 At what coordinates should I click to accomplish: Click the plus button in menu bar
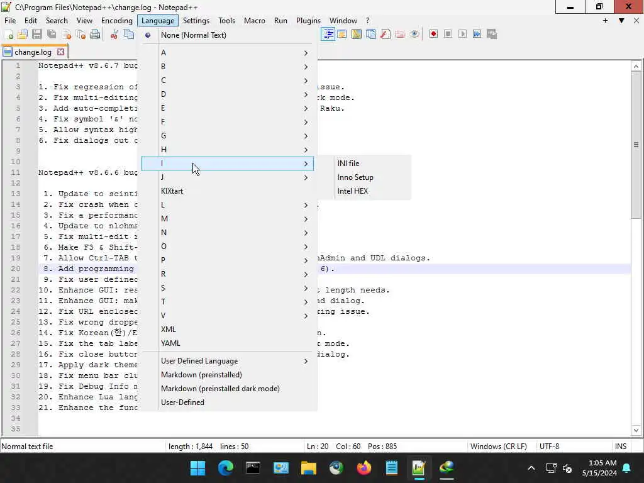tap(605, 21)
